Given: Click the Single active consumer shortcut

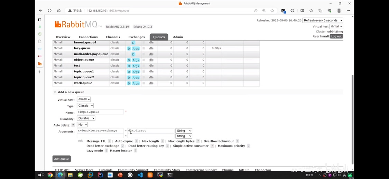Looking at the screenshot, I should (191, 146).
